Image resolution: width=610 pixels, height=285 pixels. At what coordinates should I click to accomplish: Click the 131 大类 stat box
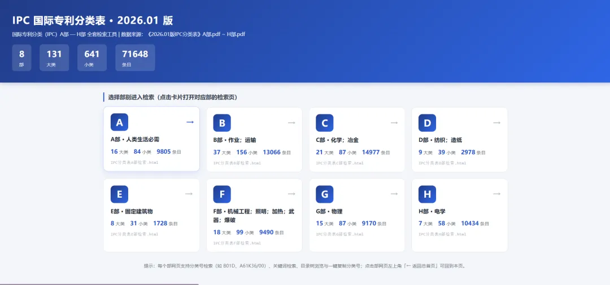tap(54, 58)
